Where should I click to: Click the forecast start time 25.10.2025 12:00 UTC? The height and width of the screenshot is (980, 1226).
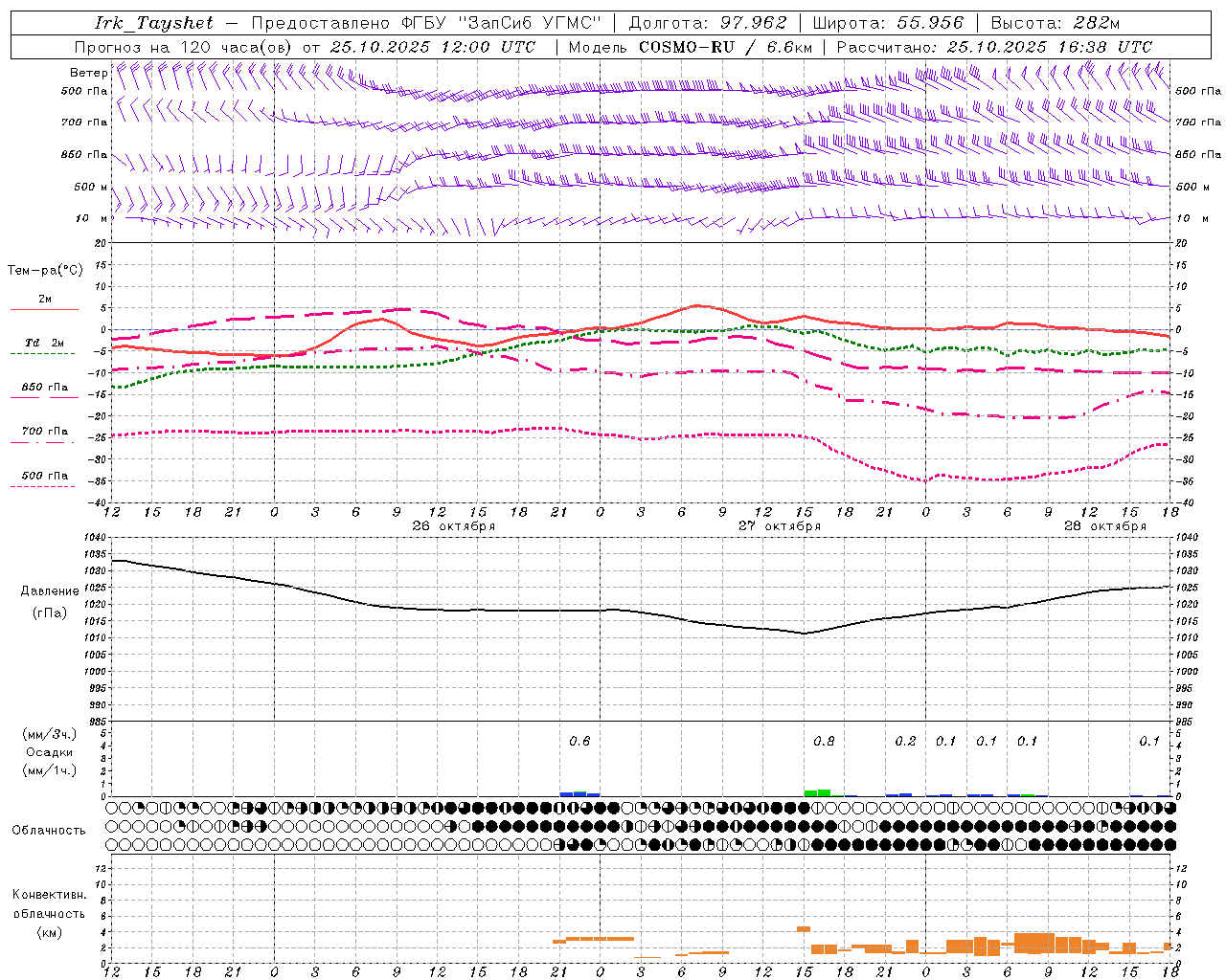click(433, 47)
